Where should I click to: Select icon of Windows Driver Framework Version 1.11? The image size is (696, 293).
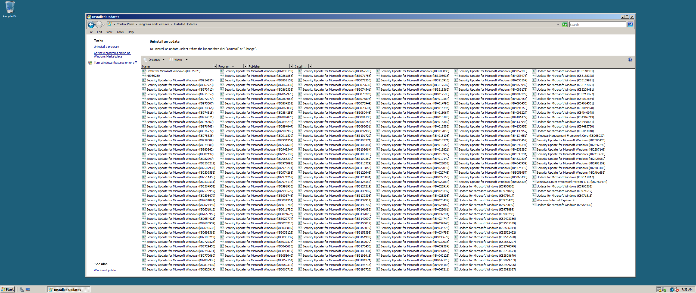[534, 181]
